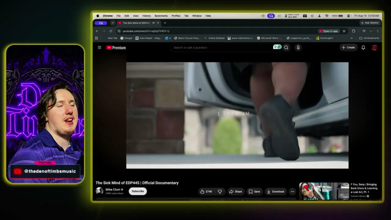Image resolution: width=391 pixels, height=220 pixels.
Task: Open the Tab menu
Action: [186, 16]
